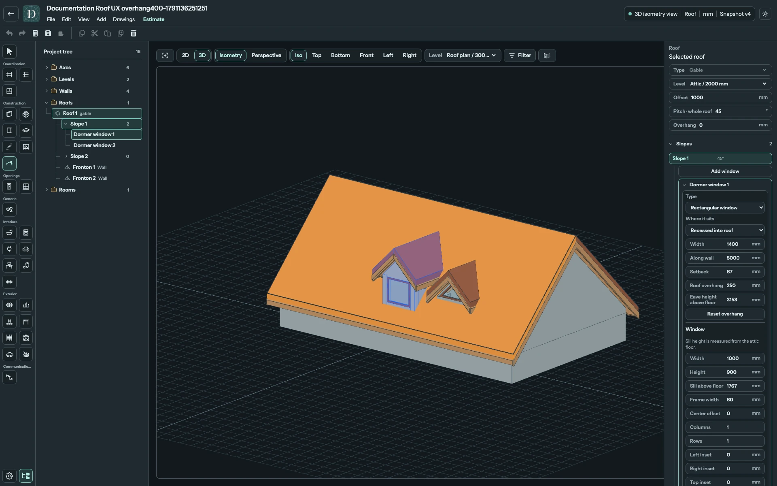The width and height of the screenshot is (777, 486).
Task: Go back with the left arrow icon
Action: [x=11, y=14]
